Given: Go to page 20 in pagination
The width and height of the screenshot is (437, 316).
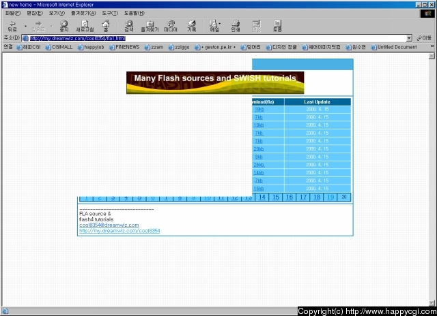Looking at the screenshot, I should pos(344,197).
